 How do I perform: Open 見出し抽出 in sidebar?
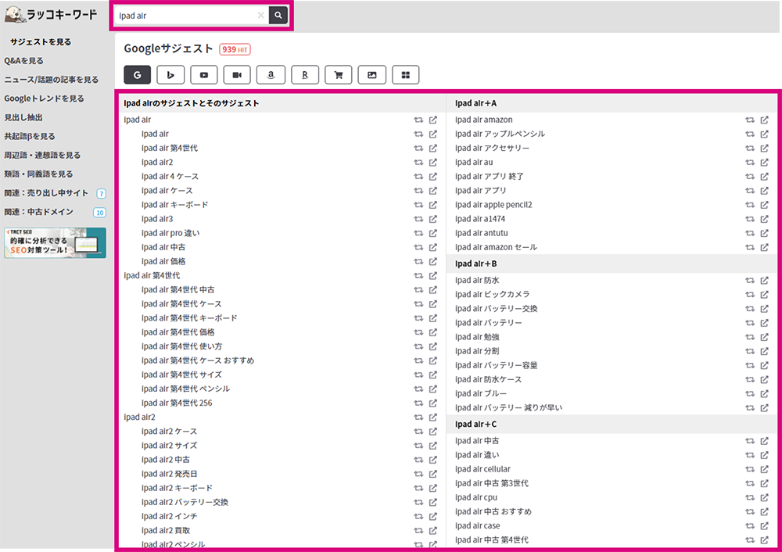pos(23,118)
